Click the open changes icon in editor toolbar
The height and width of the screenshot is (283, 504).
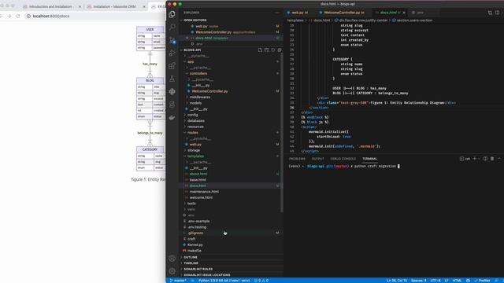tap(490, 13)
